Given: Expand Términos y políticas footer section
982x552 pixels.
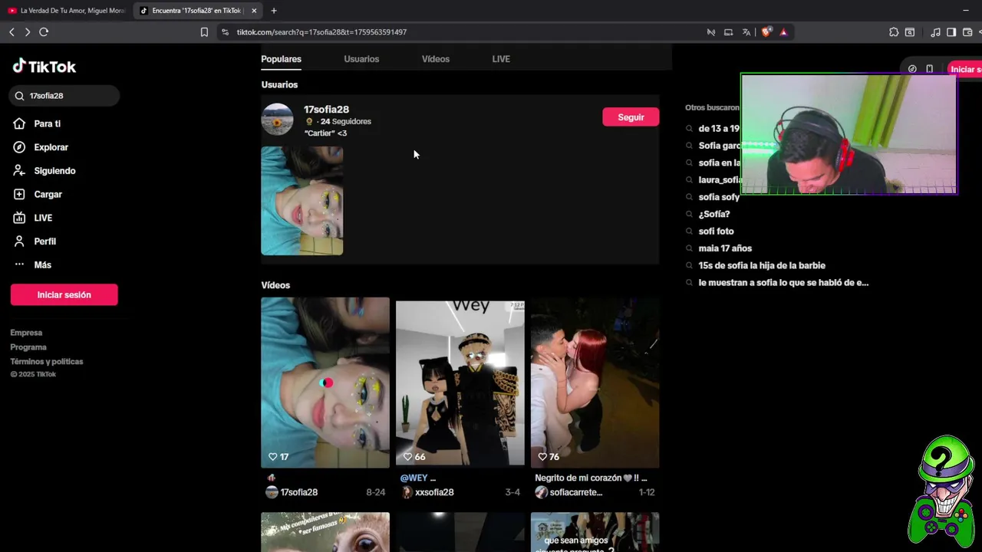Looking at the screenshot, I should [47, 361].
